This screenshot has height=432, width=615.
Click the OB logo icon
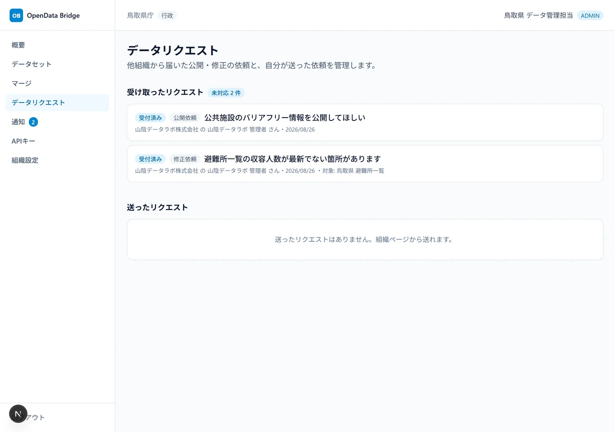pos(16,15)
